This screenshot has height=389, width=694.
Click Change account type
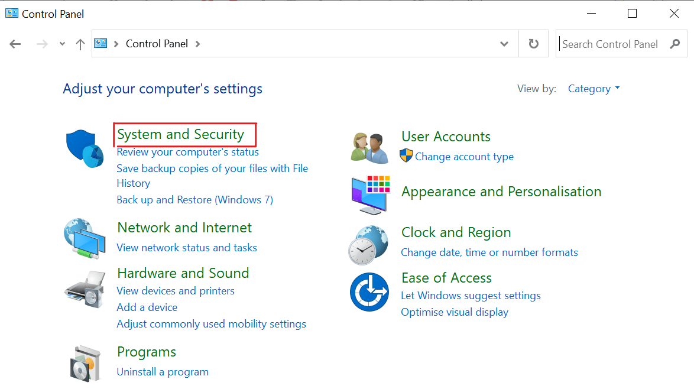[464, 157]
